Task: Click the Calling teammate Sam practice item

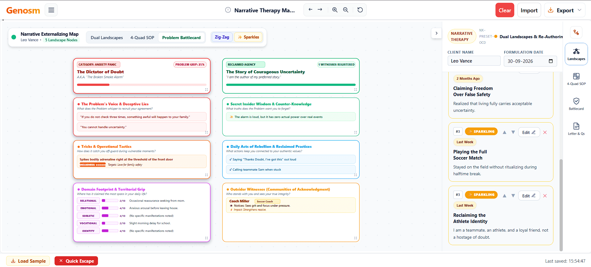Action: (291, 169)
